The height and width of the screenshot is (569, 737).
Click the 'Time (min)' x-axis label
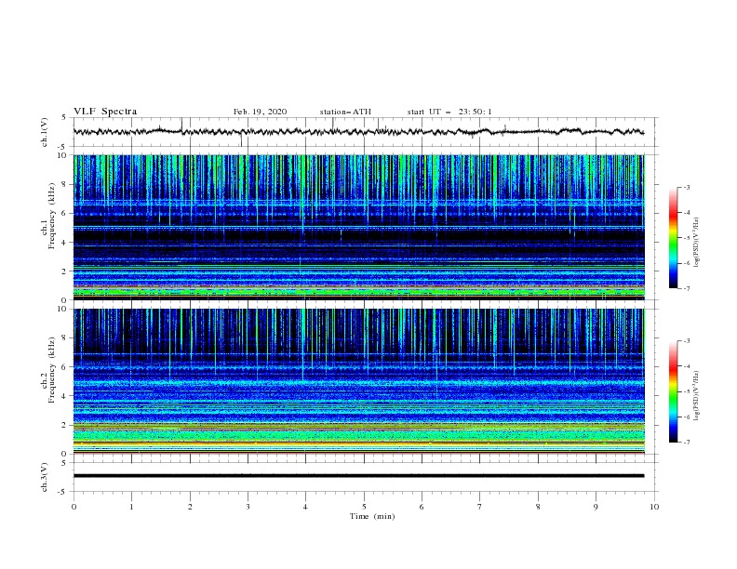372,516
